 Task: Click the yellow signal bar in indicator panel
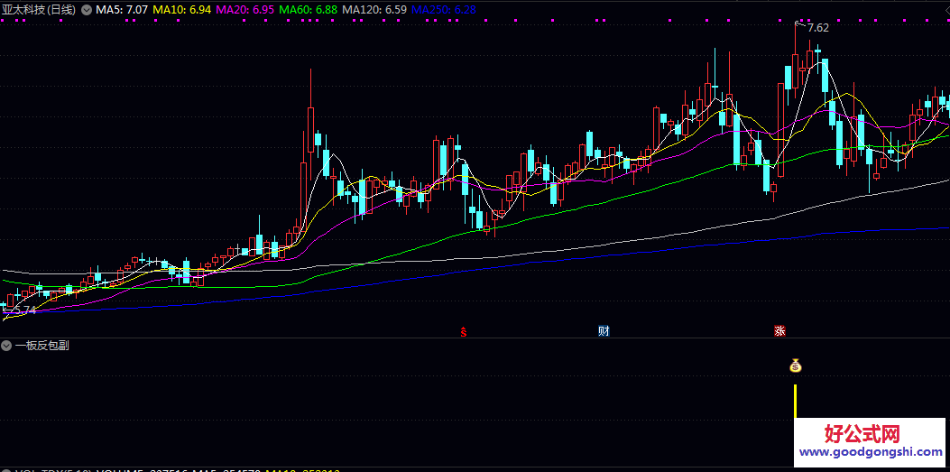795,403
